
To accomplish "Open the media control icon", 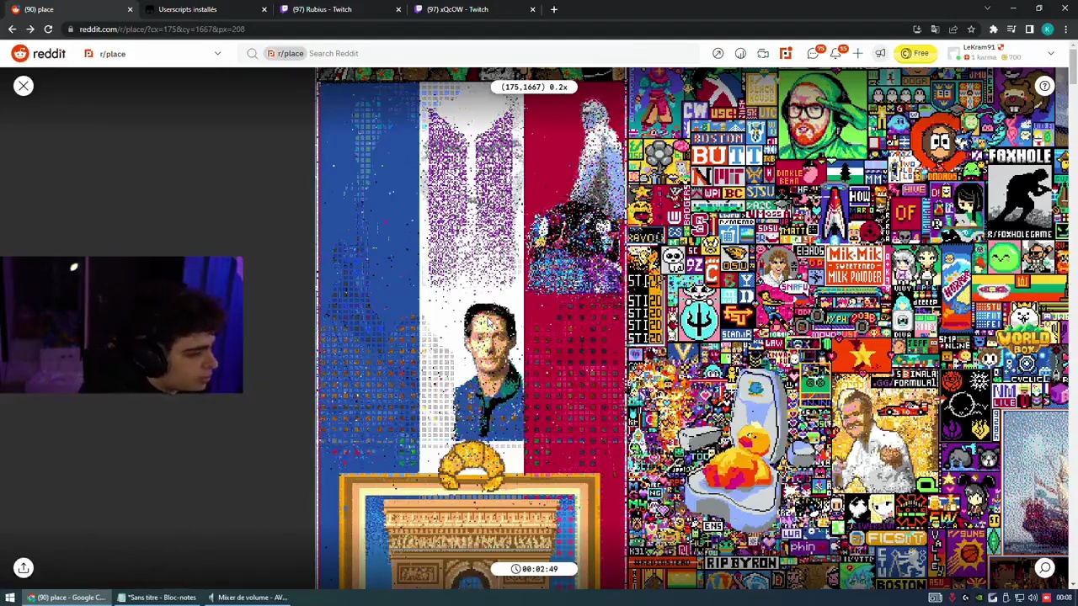I will [x=1011, y=29].
